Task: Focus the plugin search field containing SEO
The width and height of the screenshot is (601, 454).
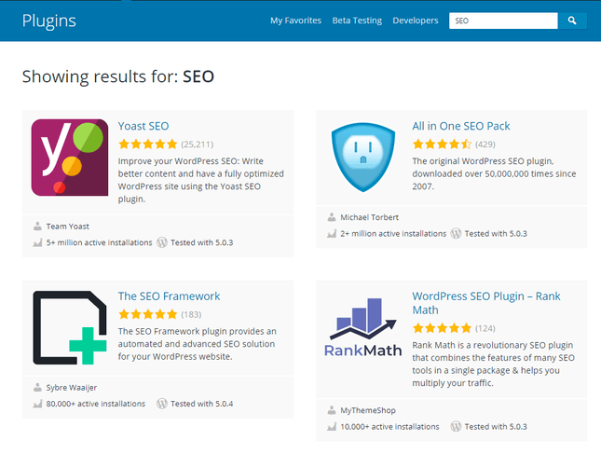Action: pos(503,21)
